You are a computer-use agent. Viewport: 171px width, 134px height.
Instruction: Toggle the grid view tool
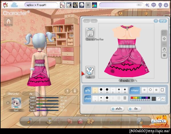[x=164, y=55]
